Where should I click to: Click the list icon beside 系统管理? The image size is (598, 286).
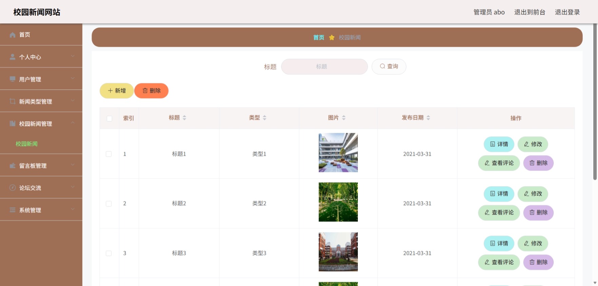click(13, 210)
